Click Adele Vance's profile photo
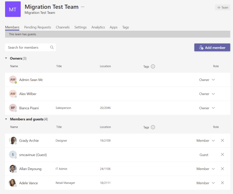This screenshot has width=233, height=194. 13,183
